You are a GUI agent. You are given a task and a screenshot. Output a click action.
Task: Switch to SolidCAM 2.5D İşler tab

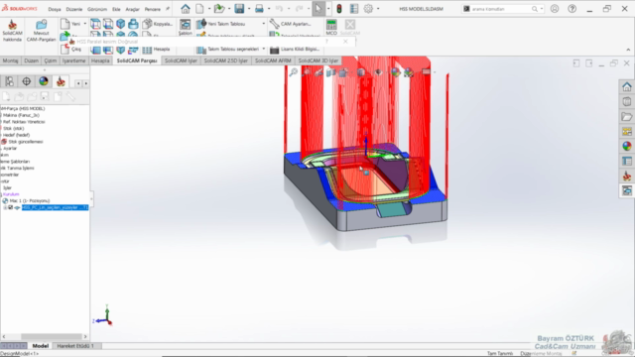tap(225, 60)
